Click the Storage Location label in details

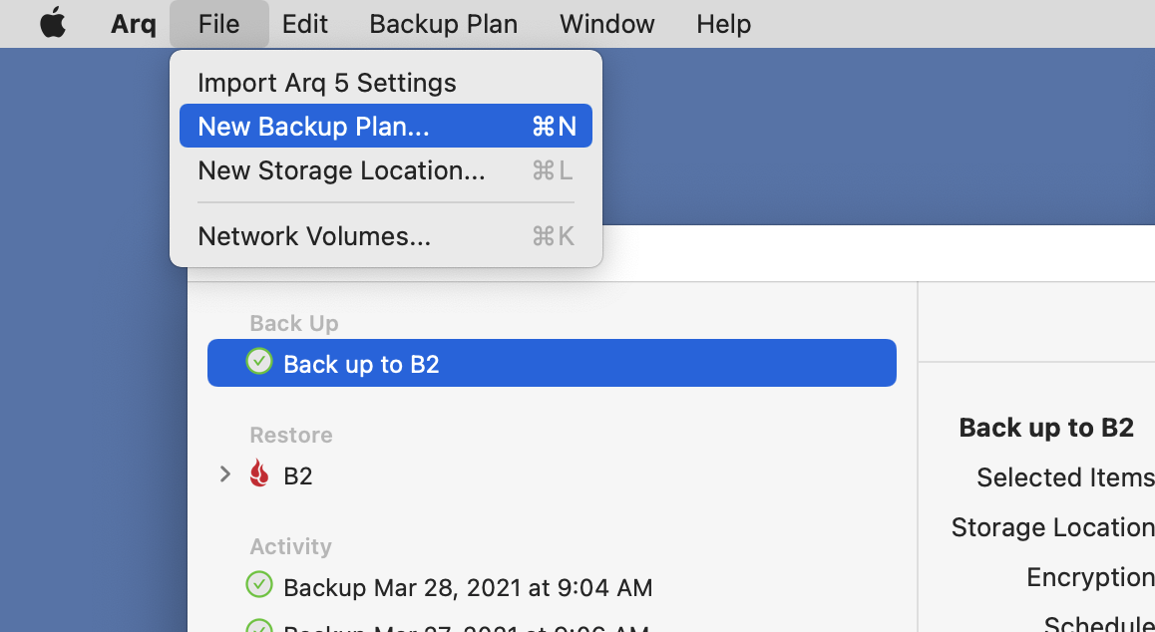click(1052, 527)
